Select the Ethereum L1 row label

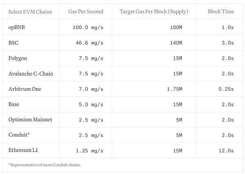coord(23,150)
